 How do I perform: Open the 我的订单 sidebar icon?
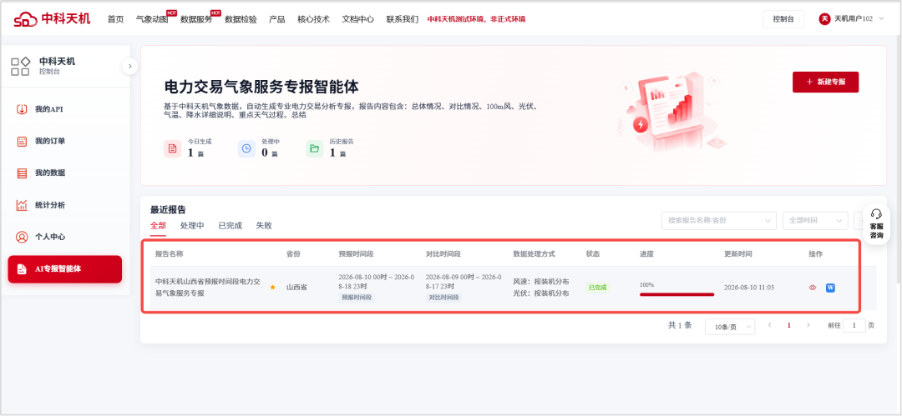click(22, 142)
